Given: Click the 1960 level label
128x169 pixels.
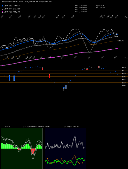Looking at the screenshot, I should (124, 68).
